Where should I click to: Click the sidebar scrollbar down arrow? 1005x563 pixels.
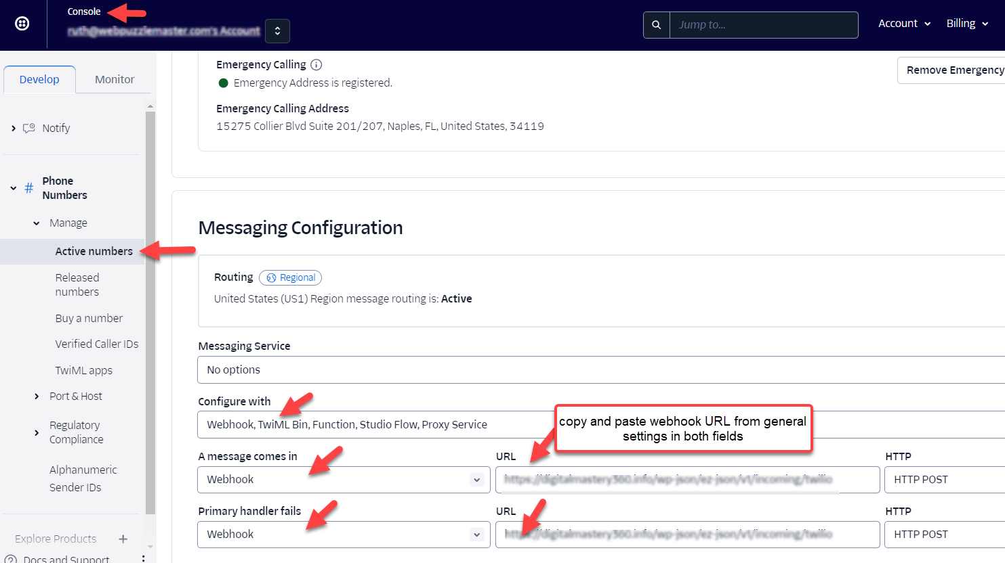150,547
